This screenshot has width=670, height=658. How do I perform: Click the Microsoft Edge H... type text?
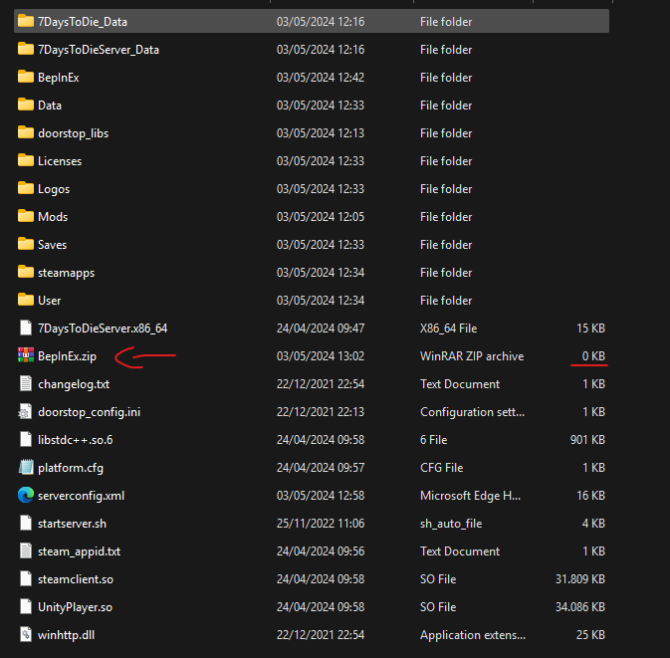point(470,496)
